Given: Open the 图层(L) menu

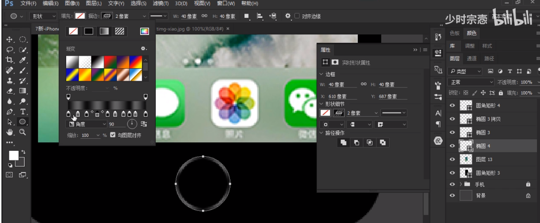Looking at the screenshot, I should point(94,3).
